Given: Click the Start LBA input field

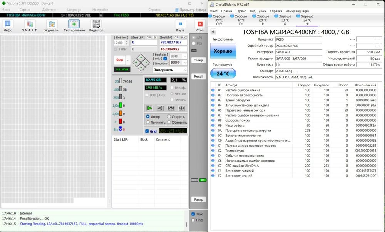Looking at the screenshot, I should [144, 42].
